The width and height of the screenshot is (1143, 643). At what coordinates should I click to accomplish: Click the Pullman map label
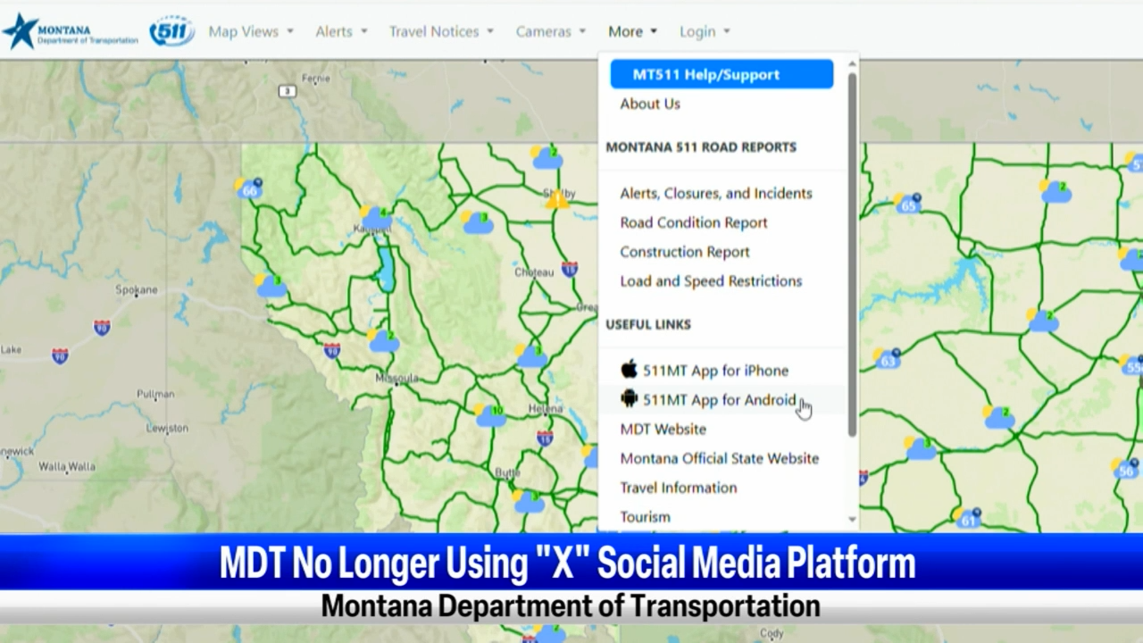(156, 394)
